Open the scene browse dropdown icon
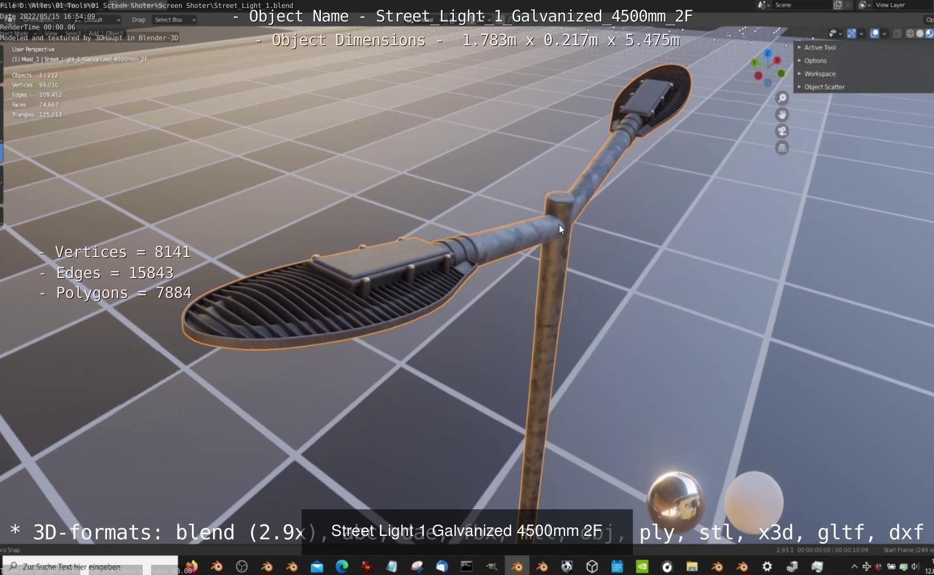The width and height of the screenshot is (934, 575). 764,5
